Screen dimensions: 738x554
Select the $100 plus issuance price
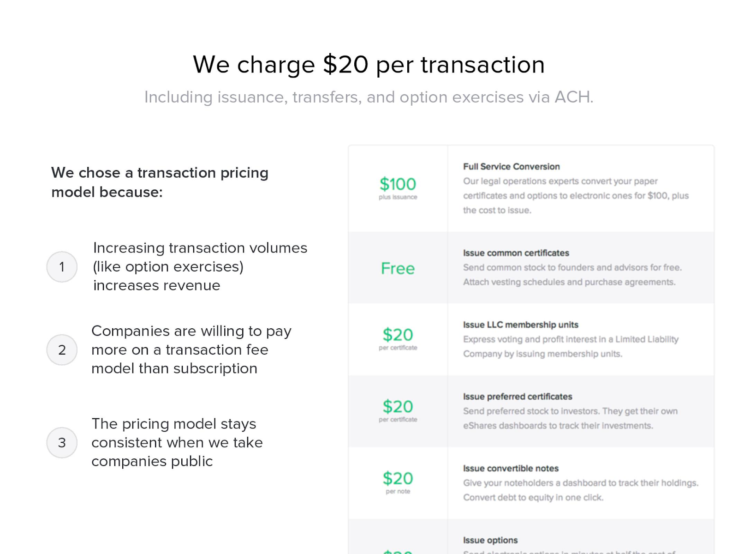coord(398,188)
